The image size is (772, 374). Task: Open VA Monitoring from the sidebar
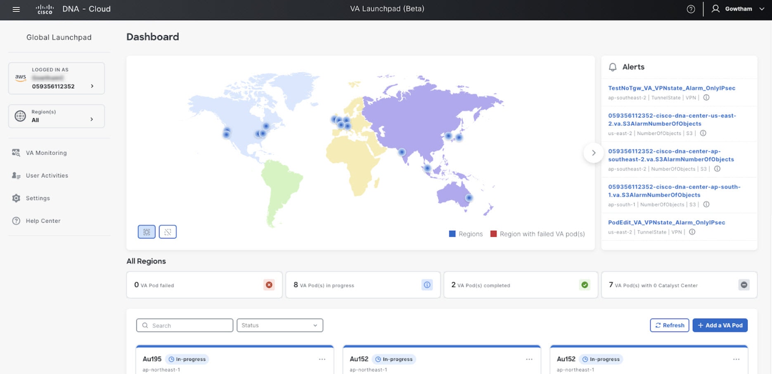46,153
